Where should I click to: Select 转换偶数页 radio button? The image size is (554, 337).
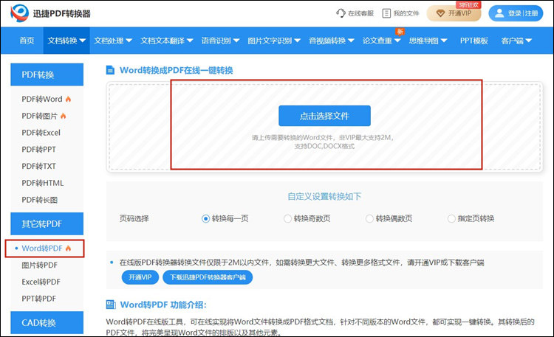point(369,219)
